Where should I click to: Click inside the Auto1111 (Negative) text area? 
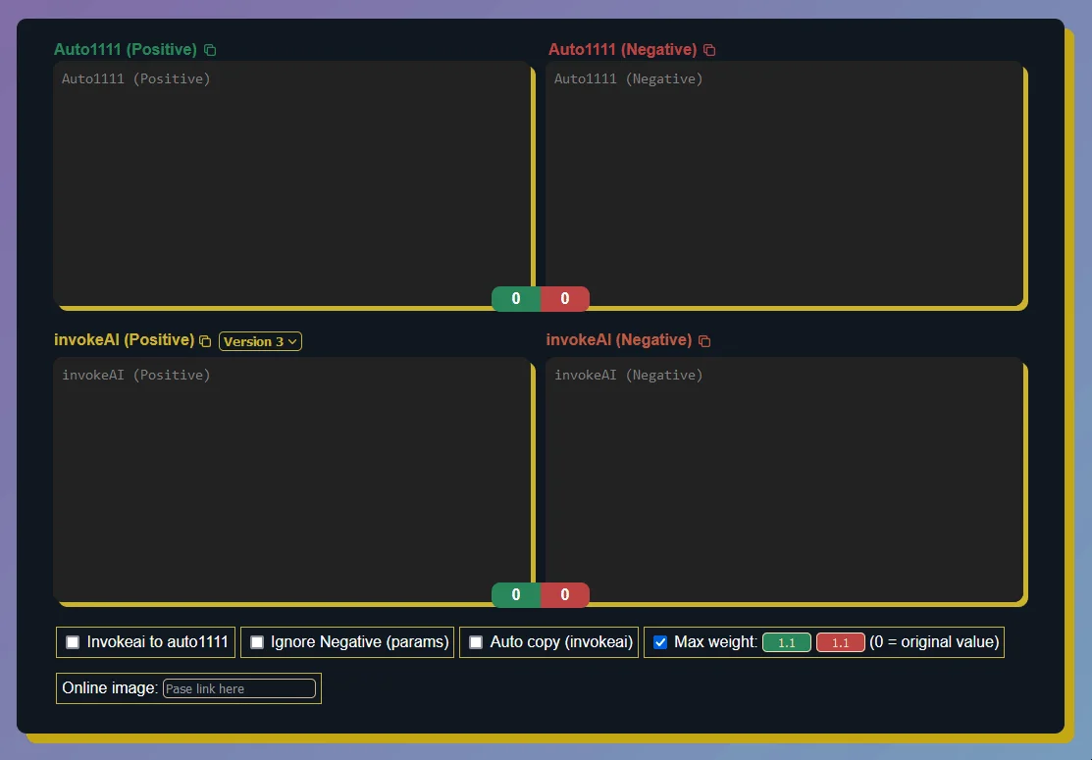(x=784, y=183)
